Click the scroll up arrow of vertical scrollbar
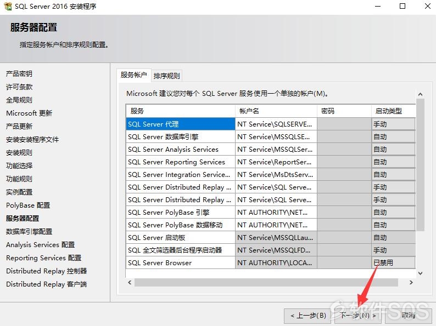 [x=421, y=94]
